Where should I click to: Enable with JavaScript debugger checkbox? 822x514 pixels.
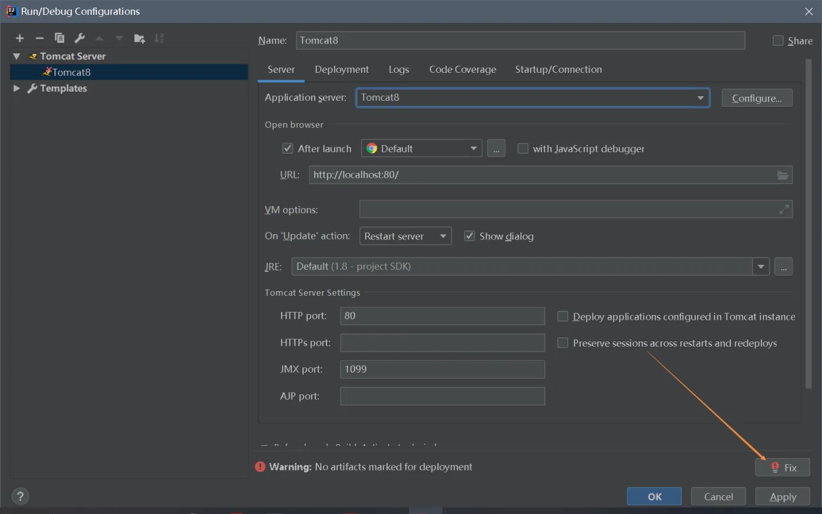coord(523,148)
